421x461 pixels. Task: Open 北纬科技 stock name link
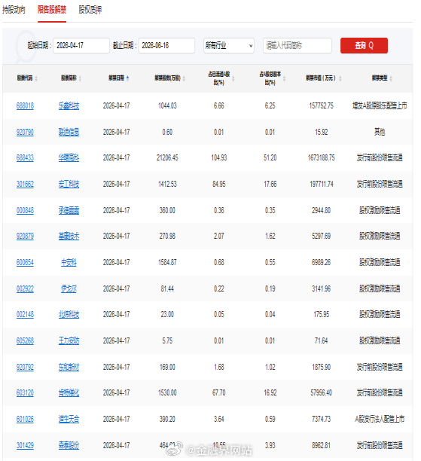pyautogui.click(x=69, y=315)
